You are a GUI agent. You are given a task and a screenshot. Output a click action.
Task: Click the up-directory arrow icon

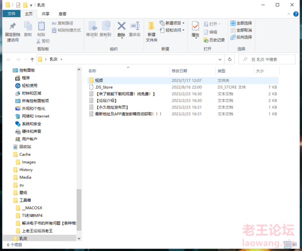click(32, 59)
